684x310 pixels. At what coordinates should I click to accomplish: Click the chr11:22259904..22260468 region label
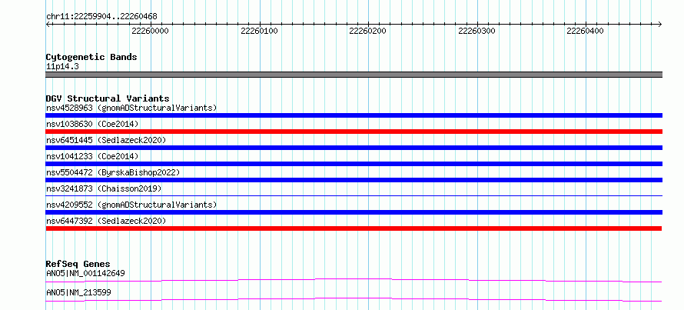coord(101,17)
